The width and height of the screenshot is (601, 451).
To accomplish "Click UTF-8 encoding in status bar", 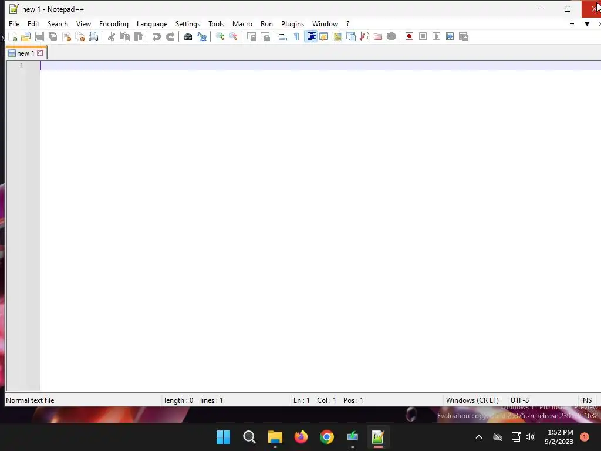I will [x=519, y=400].
